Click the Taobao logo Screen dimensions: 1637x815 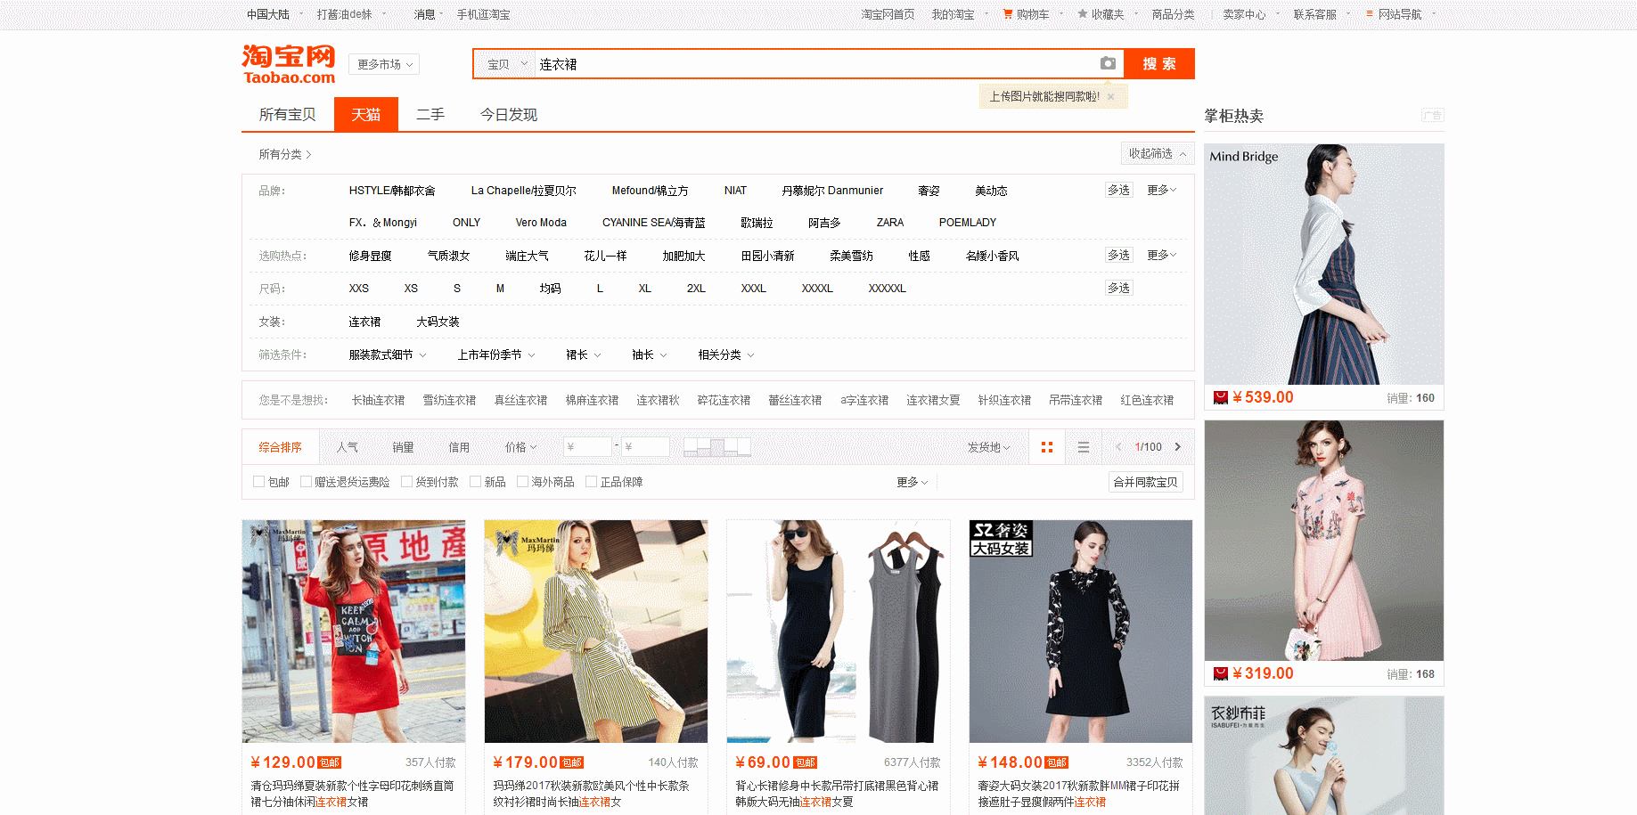point(289,64)
